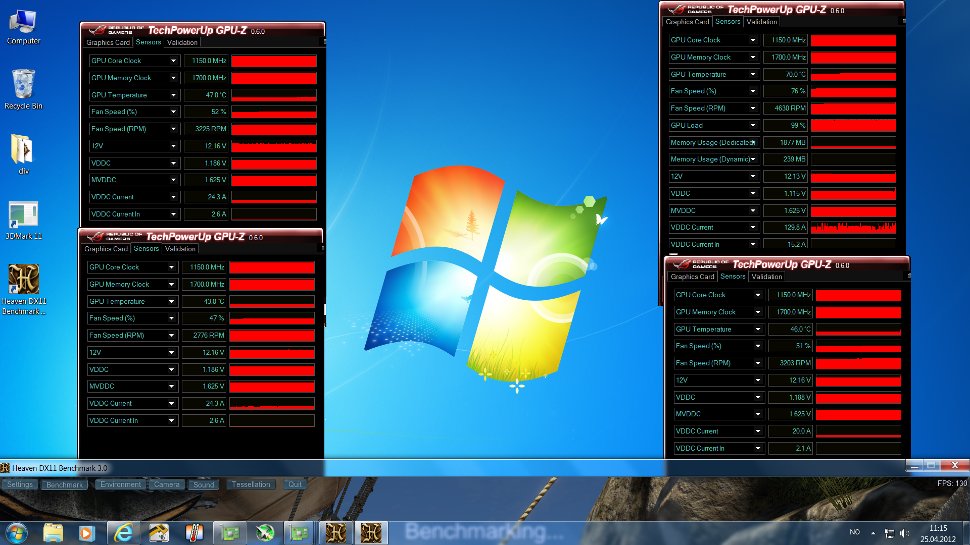Click the green jet Afterburner taskbar icon
The width and height of the screenshot is (970, 545).
tap(265, 533)
